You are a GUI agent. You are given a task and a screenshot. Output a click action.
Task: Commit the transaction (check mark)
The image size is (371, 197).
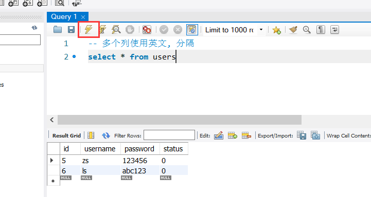164,30
